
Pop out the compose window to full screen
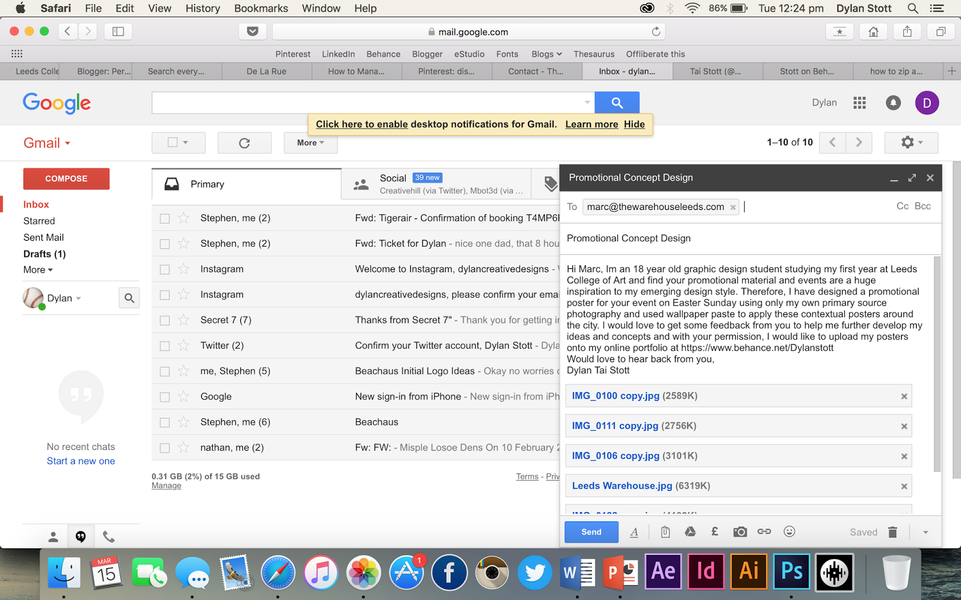click(912, 178)
